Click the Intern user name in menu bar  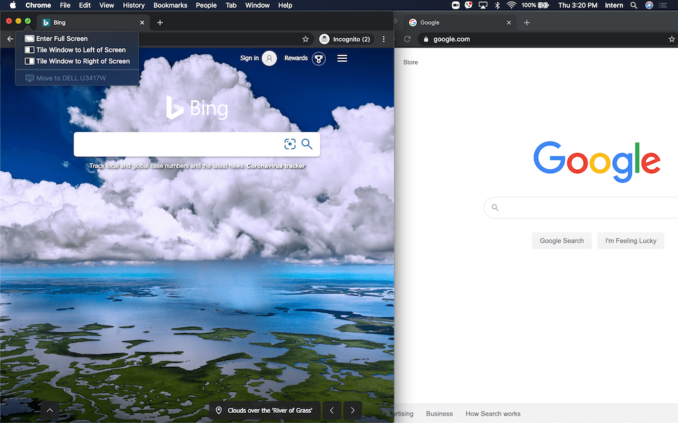[x=614, y=5]
